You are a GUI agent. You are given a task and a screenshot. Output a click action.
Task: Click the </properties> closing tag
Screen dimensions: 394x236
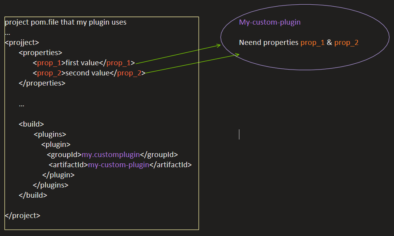pos(42,83)
